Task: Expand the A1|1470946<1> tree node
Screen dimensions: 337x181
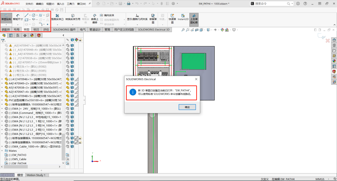Action: click(2, 79)
